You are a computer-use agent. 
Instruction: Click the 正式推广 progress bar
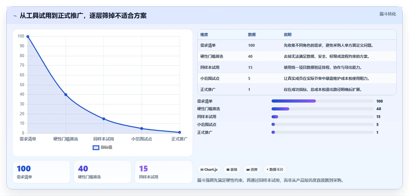pos(323,132)
